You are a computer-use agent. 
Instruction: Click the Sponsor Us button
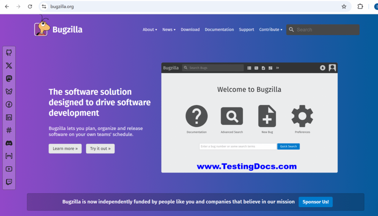pyautogui.click(x=315, y=202)
